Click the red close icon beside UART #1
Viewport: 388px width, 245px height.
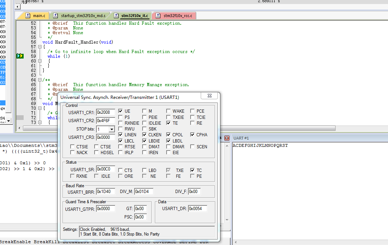pos(227,138)
